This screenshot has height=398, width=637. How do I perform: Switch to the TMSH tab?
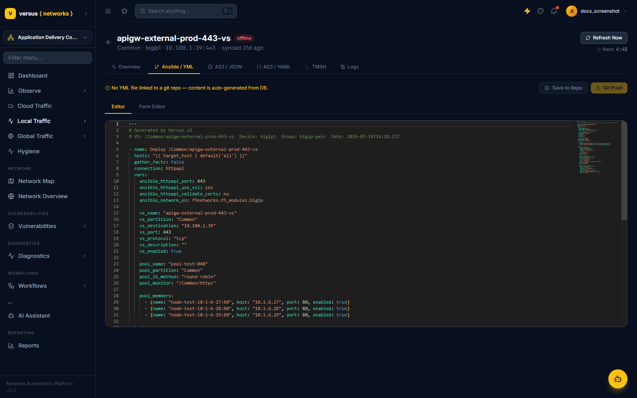click(316, 67)
